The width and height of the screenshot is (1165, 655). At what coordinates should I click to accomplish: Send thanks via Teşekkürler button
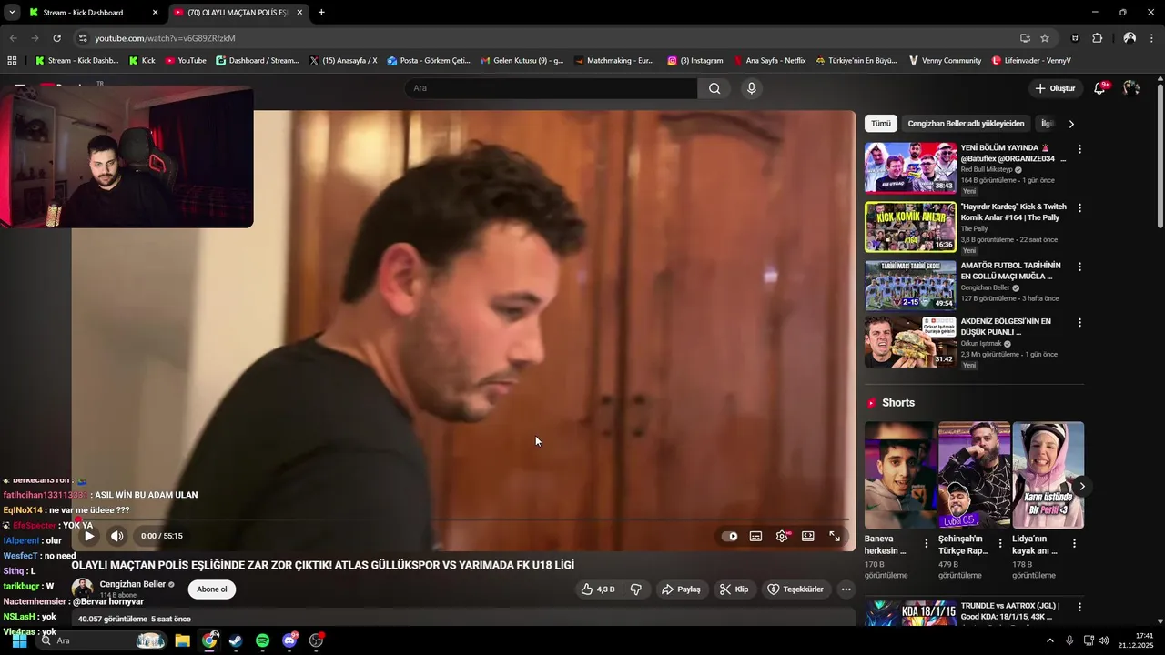point(795,589)
